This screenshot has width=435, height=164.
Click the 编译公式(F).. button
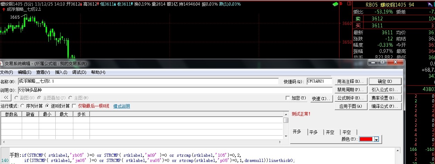point(385,106)
